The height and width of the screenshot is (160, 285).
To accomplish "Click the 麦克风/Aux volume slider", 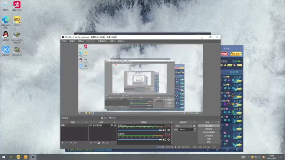I will pyautogui.click(x=140, y=130).
